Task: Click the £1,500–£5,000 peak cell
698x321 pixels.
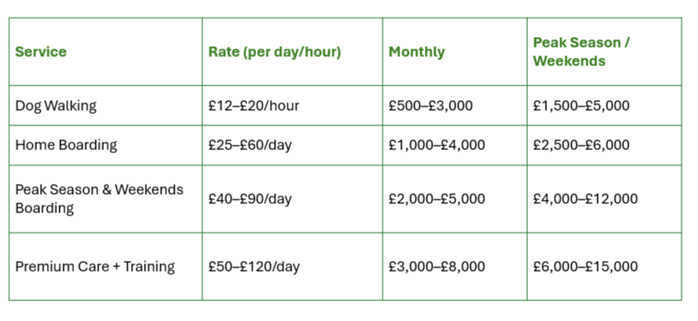Action: pyautogui.click(x=581, y=105)
